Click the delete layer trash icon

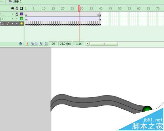tap(20, 44)
